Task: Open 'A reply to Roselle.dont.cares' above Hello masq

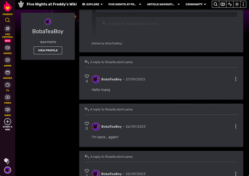Action: pos(111,62)
